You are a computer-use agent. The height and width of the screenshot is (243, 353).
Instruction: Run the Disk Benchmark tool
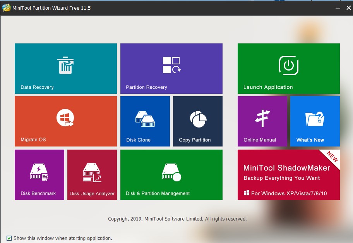[x=39, y=174]
